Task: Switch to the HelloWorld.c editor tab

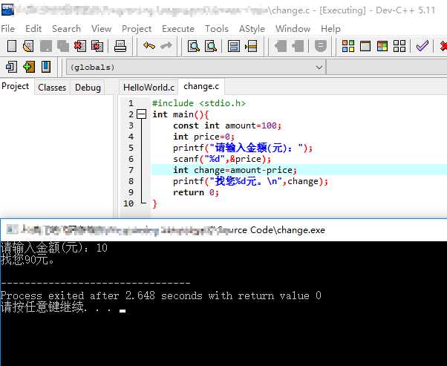Action: (149, 87)
